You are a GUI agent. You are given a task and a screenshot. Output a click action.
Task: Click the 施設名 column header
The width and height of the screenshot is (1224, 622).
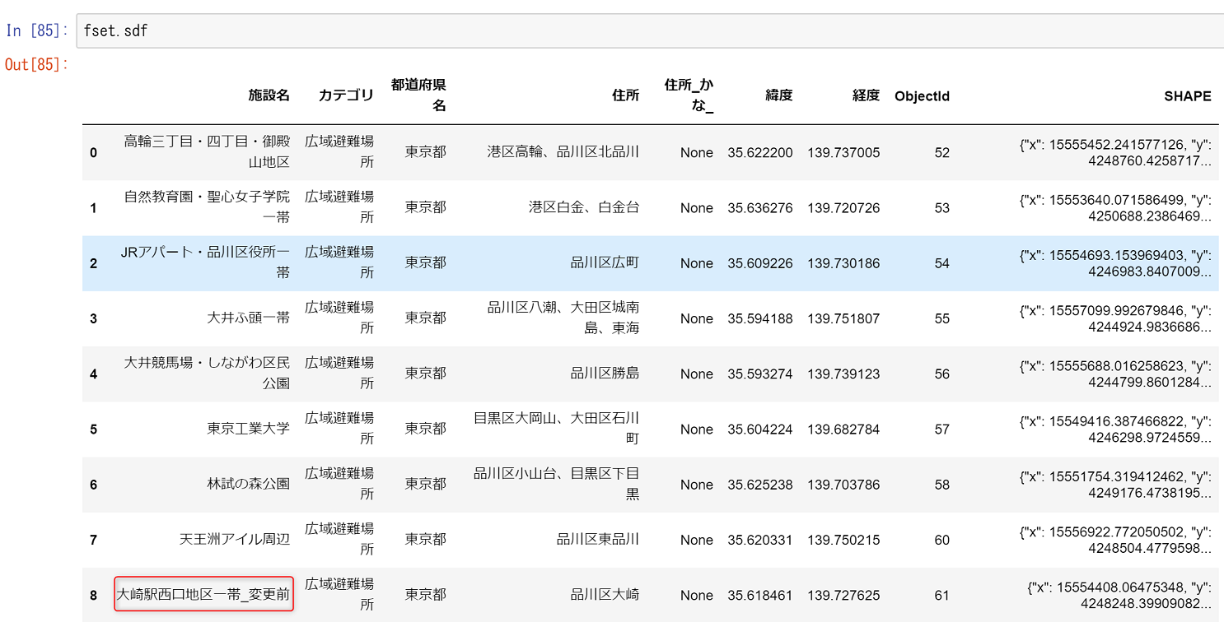point(269,95)
